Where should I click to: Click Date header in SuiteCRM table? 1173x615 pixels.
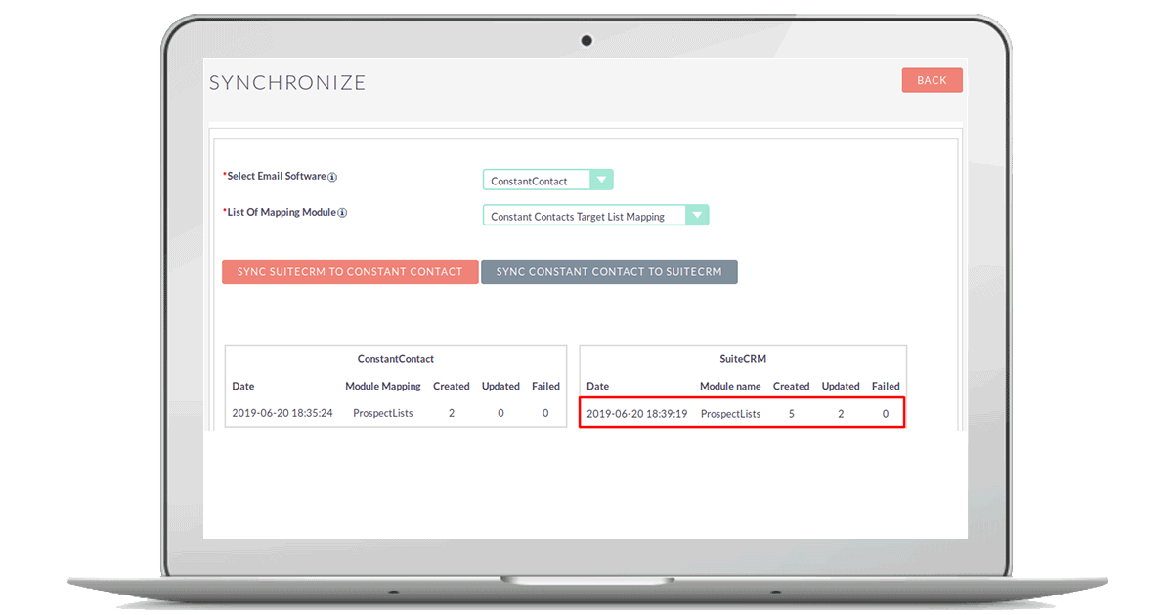[597, 386]
